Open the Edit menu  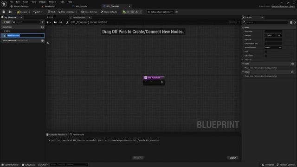[18, 2]
